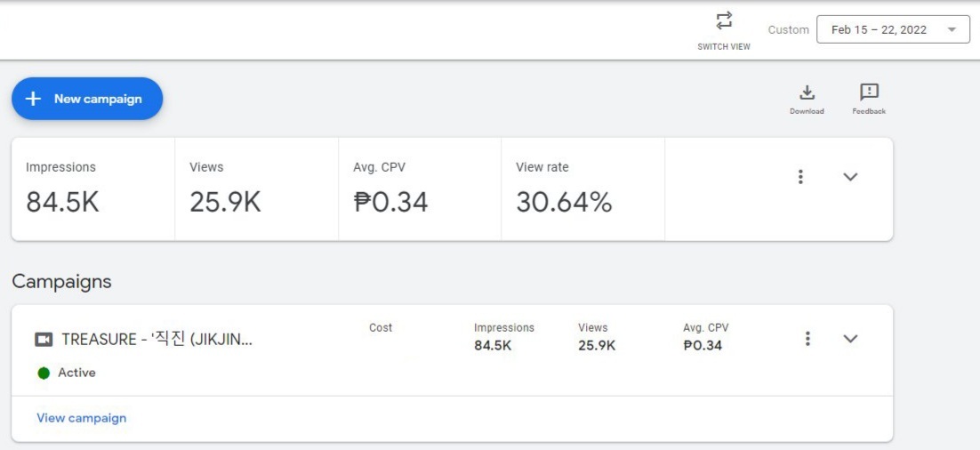Viewport: 980px width, 450px height.
Task: Click the Download icon
Action: (807, 92)
